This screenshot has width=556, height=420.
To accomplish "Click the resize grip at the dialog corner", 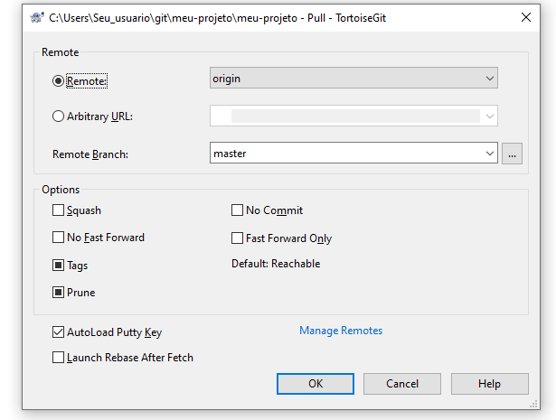I will (533, 405).
